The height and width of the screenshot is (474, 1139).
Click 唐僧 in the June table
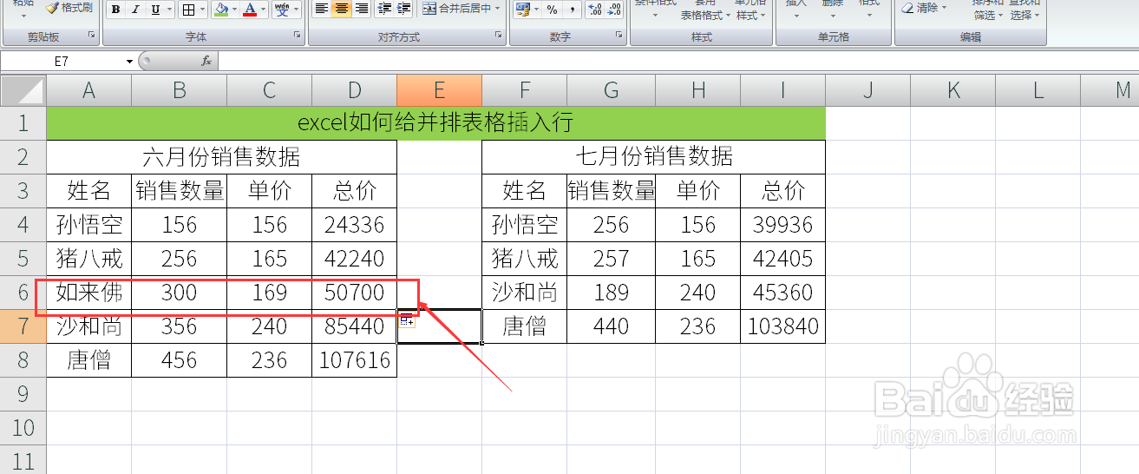pyautogui.click(x=88, y=360)
